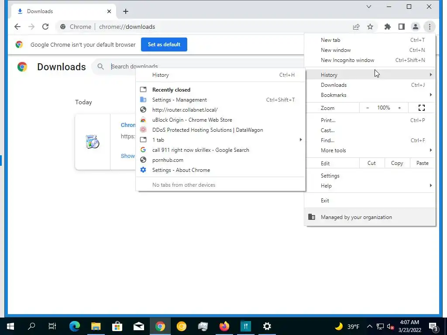Select Downloads in Chrome menu
Viewport: 447px width, 335px height.
coord(370,85)
